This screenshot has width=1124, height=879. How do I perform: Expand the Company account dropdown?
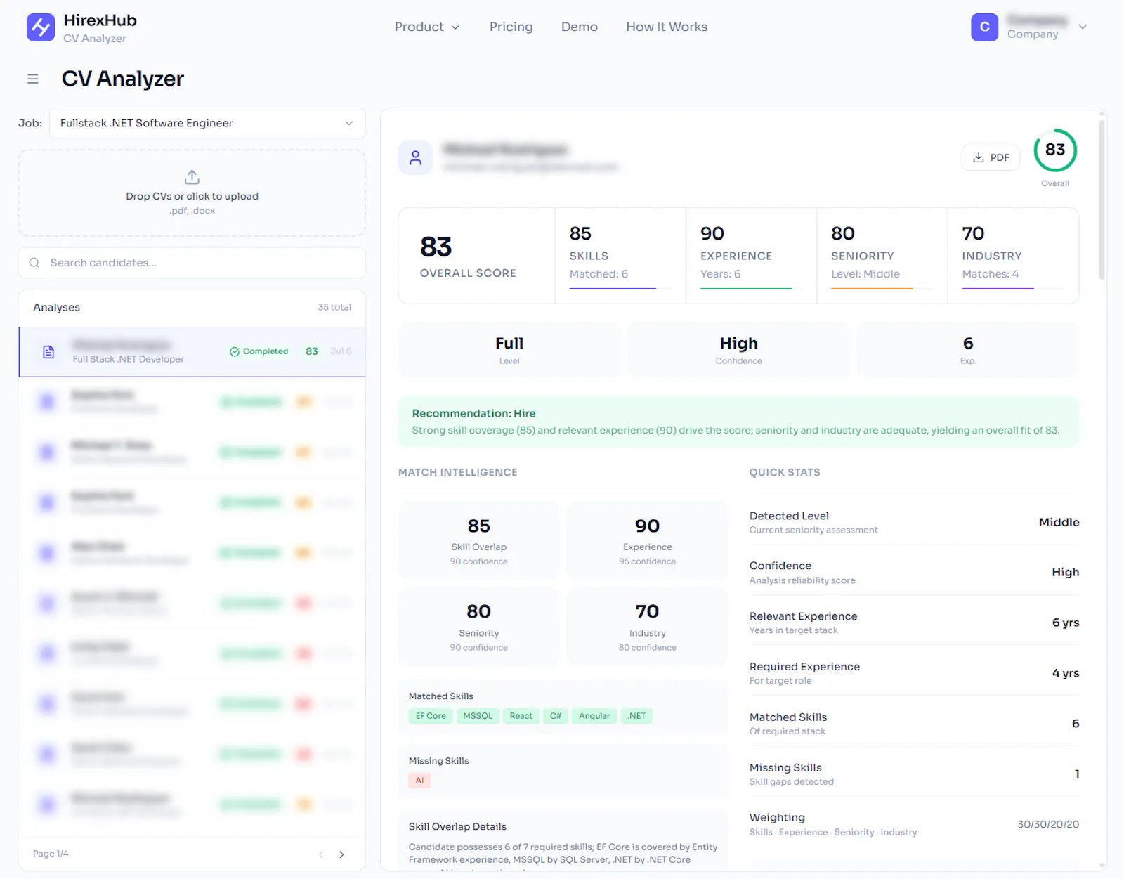coord(1083,27)
